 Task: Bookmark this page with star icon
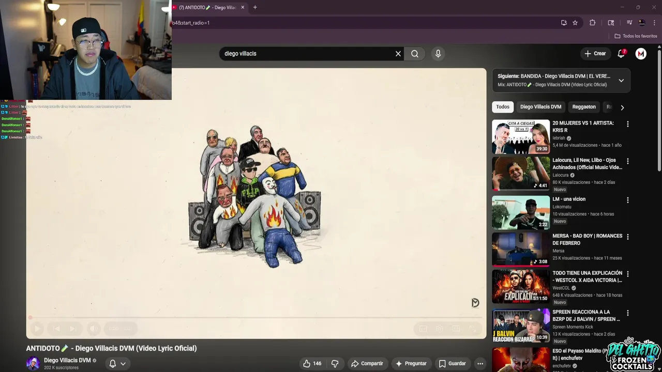[575, 23]
